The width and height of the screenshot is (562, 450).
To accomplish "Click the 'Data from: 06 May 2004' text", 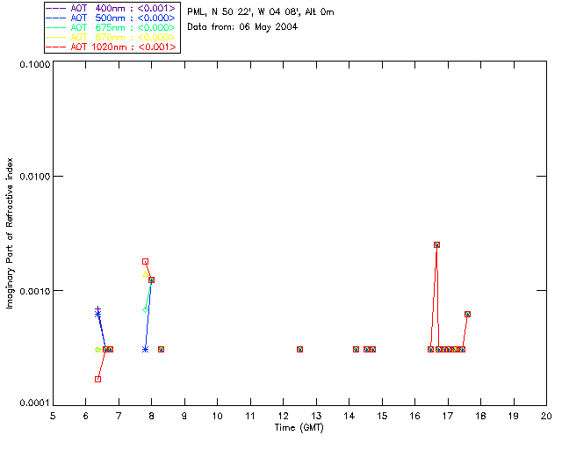I will click(x=242, y=27).
